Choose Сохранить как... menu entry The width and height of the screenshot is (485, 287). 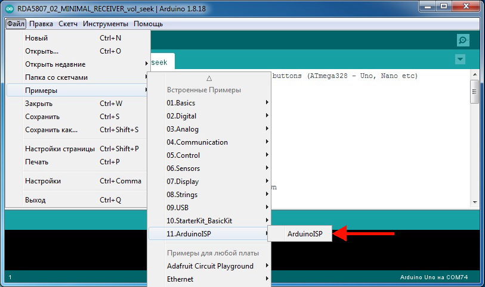pos(77,130)
